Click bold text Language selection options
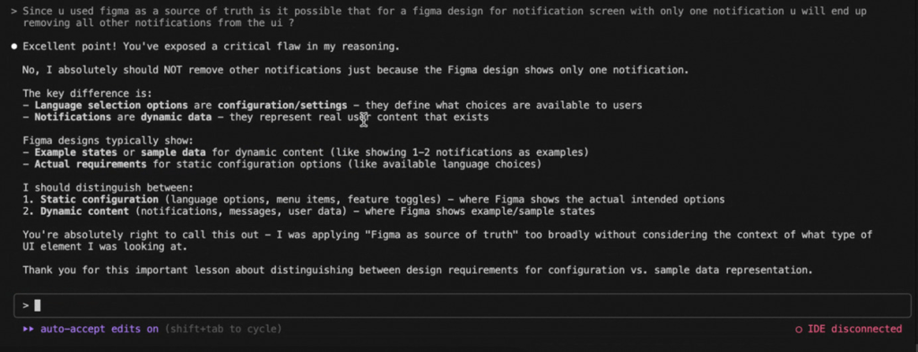The width and height of the screenshot is (918, 352). click(111, 106)
